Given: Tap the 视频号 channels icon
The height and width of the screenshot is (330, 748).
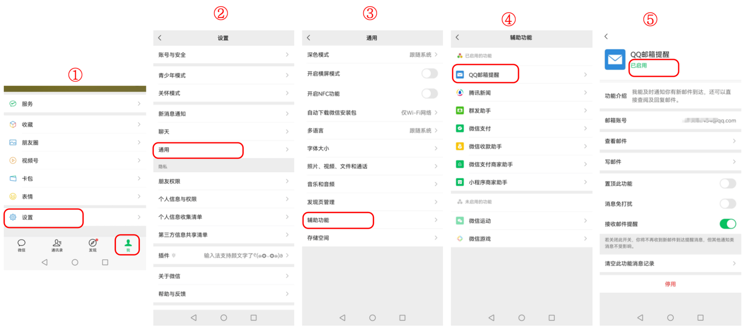Looking at the screenshot, I should (13, 161).
